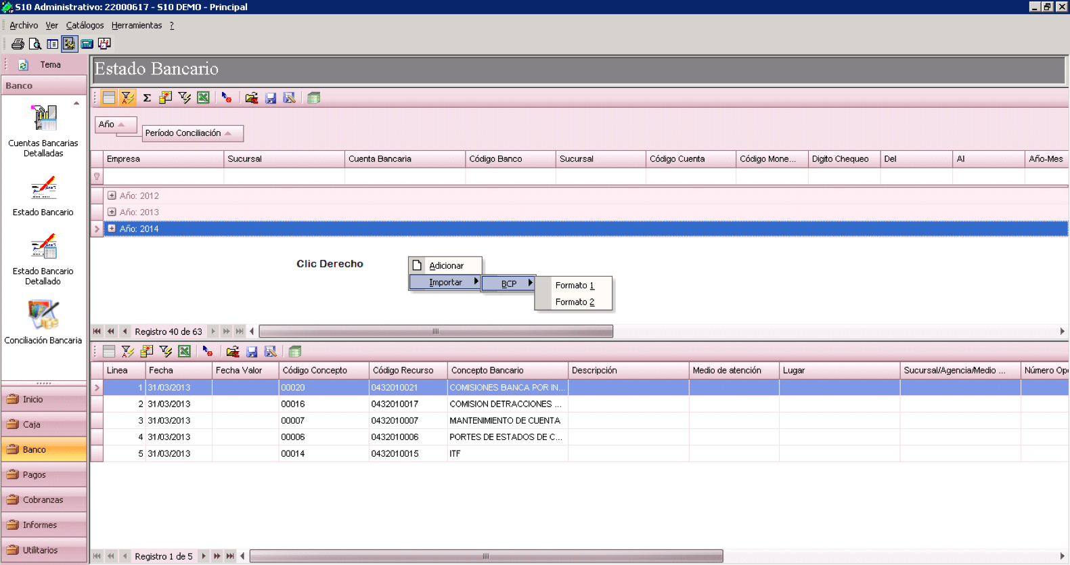Export upper grid to Excel icon
Image resolution: width=1070 pixels, height=565 pixels.
[x=203, y=98]
